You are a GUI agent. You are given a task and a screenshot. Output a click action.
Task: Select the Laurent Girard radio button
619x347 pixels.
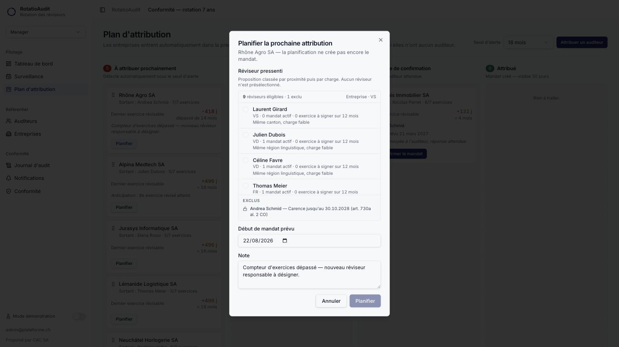[246, 109]
